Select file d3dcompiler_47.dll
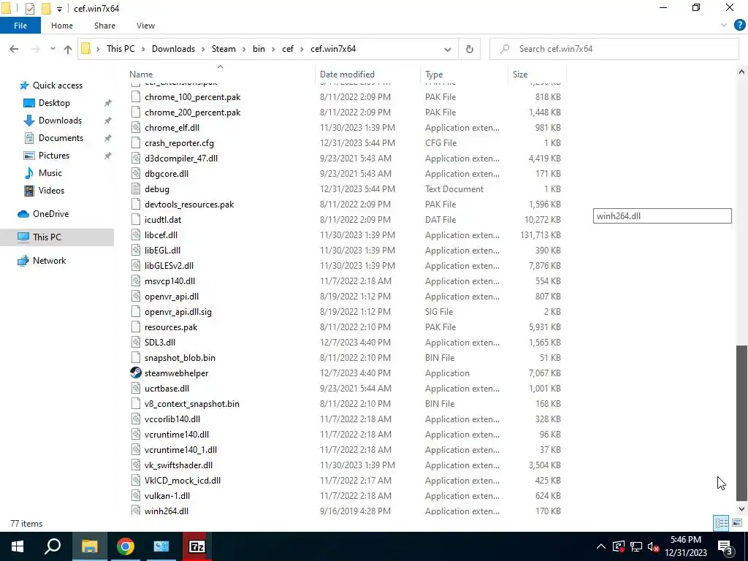 click(x=181, y=159)
